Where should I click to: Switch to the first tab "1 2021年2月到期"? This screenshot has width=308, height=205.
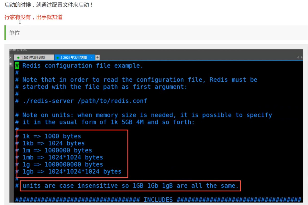pos(33,58)
